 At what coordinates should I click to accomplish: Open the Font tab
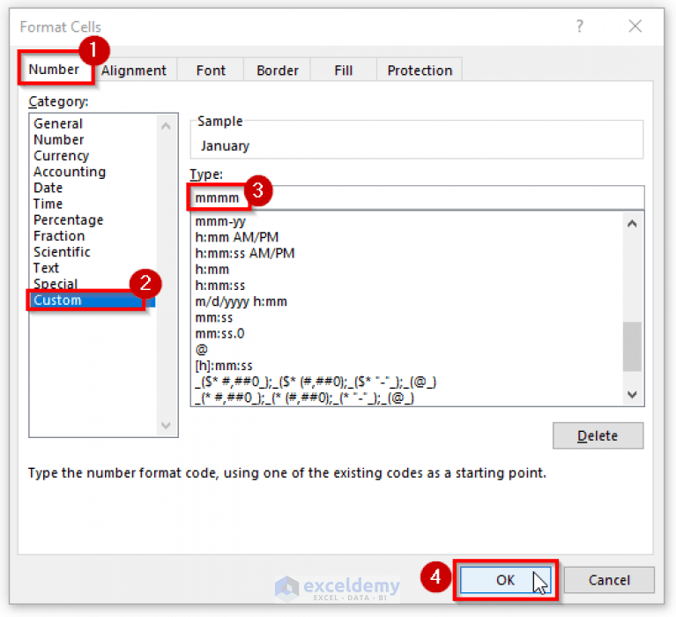click(x=211, y=71)
